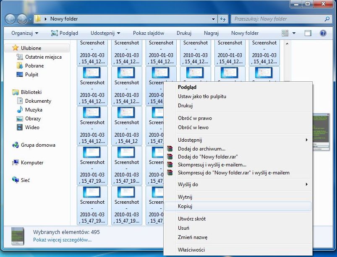
Task: Click the search magnifier icon
Action: click(x=327, y=19)
